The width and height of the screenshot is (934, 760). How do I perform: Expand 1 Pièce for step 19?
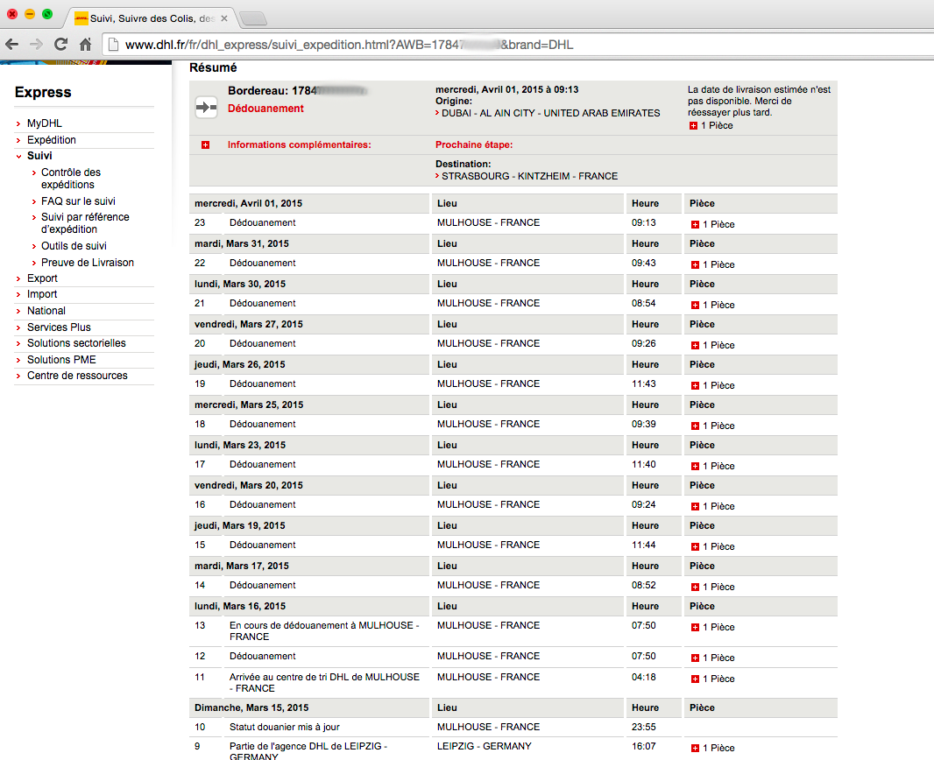click(x=695, y=385)
